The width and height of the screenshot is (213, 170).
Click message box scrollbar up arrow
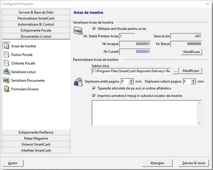pos(199,103)
